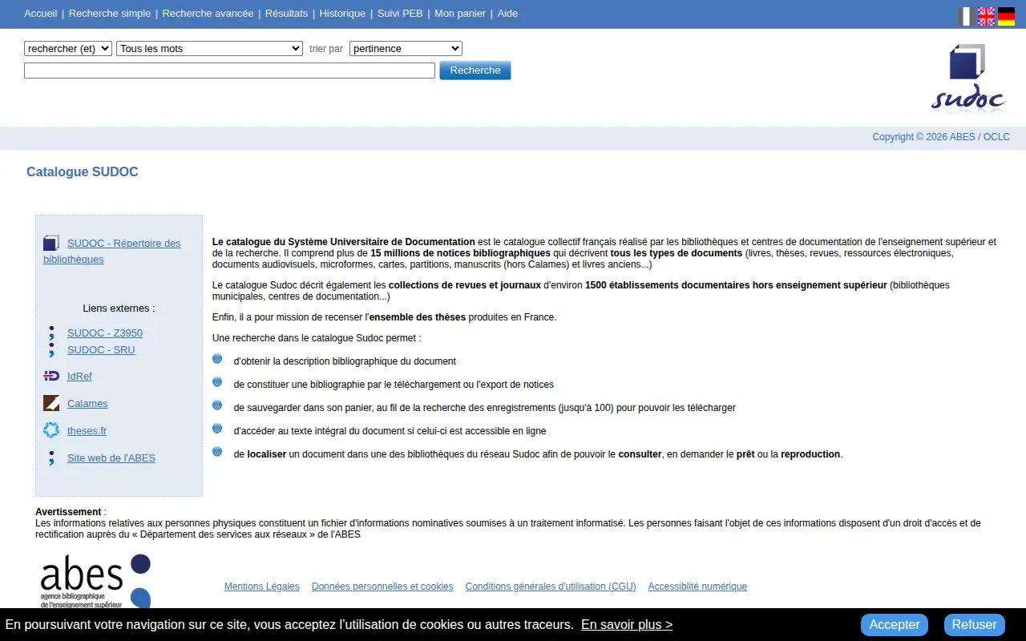Click the Recherche button

[475, 71]
